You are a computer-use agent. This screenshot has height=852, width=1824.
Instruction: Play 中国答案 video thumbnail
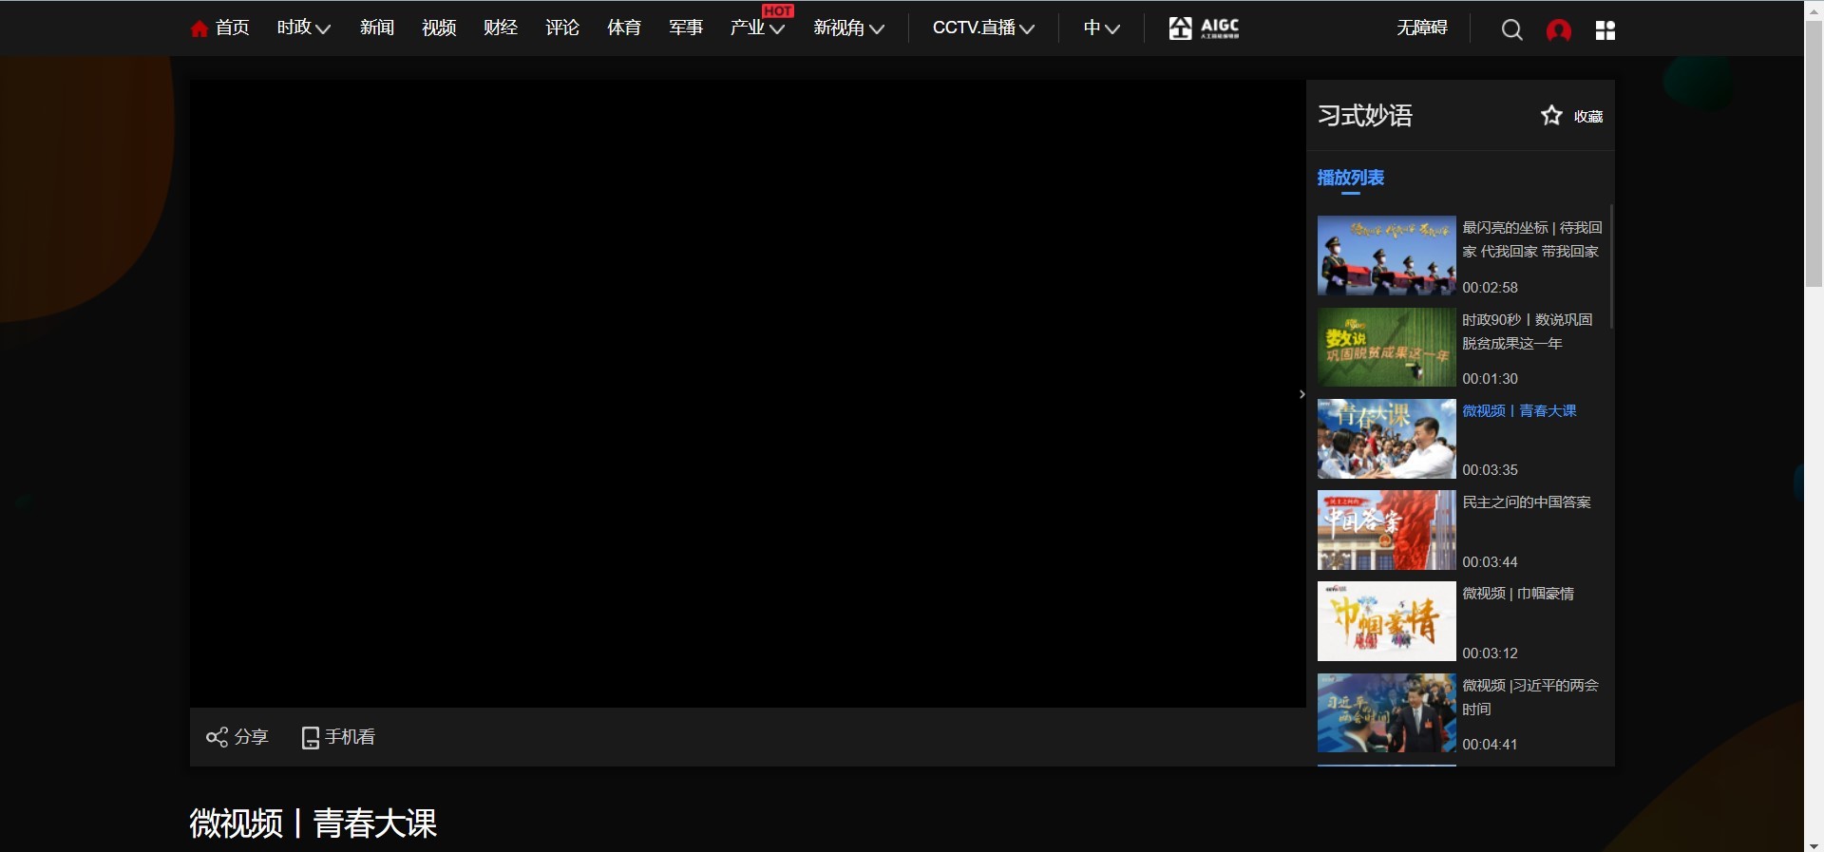click(1386, 530)
